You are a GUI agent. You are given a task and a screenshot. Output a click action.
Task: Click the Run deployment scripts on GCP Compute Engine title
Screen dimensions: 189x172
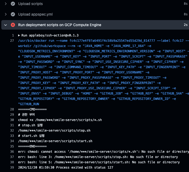(x=60, y=25)
